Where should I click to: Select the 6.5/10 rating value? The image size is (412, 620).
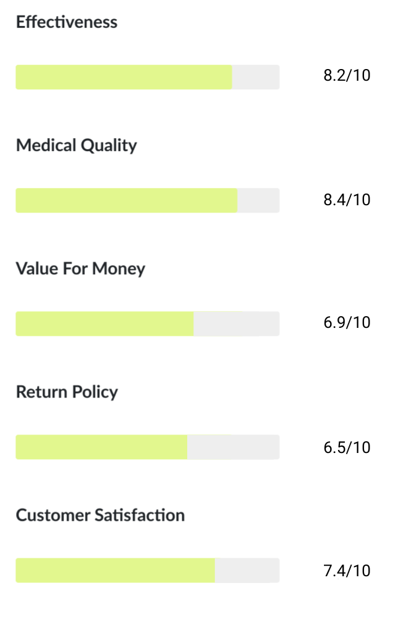click(347, 447)
